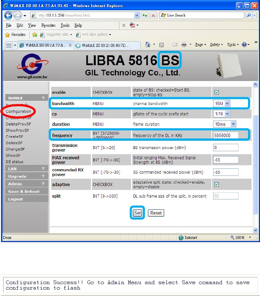The height and width of the screenshot is (296, 260).
Task: Toggle the enable BS checkbox
Action: (x=217, y=92)
